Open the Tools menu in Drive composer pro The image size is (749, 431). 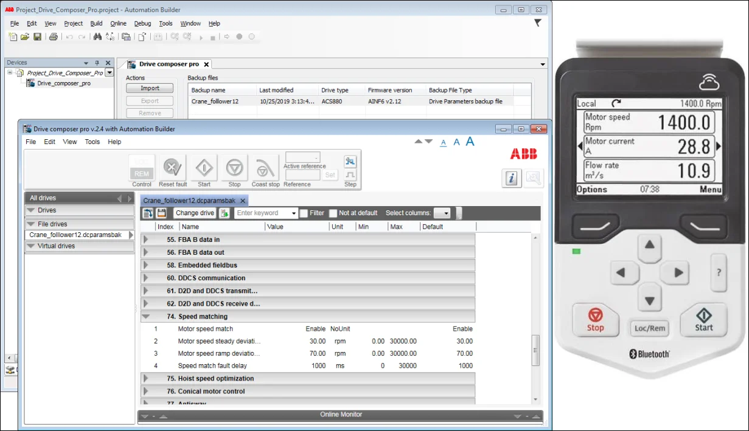coord(92,142)
